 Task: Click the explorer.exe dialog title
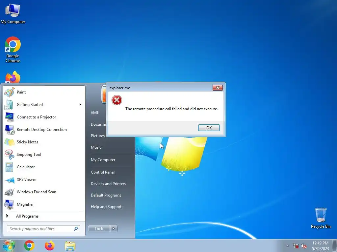(120, 88)
